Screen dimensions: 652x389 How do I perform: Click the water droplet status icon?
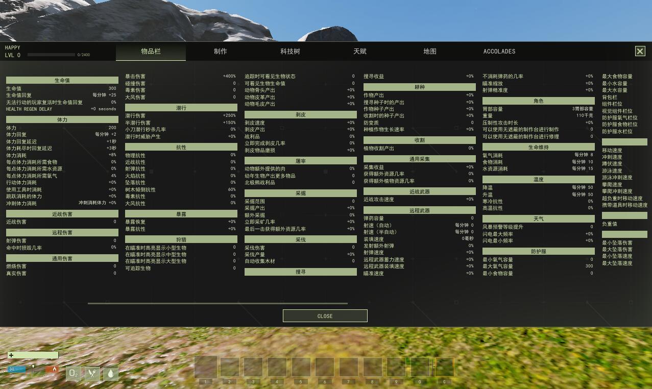(x=111, y=374)
